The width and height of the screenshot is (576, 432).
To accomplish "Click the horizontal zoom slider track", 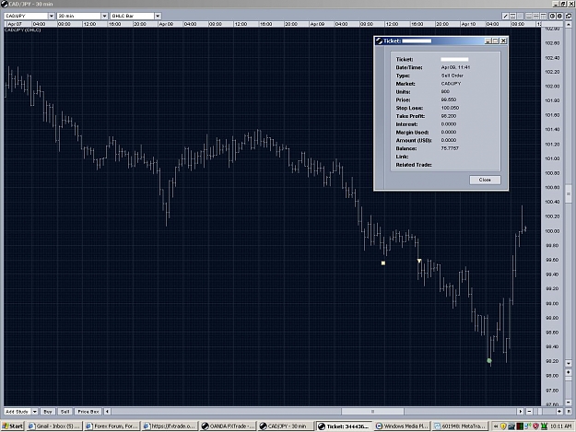I will 545,412.
